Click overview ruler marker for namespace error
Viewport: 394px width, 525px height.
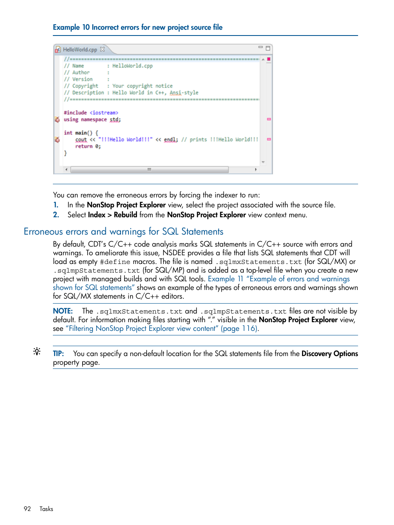269,119
